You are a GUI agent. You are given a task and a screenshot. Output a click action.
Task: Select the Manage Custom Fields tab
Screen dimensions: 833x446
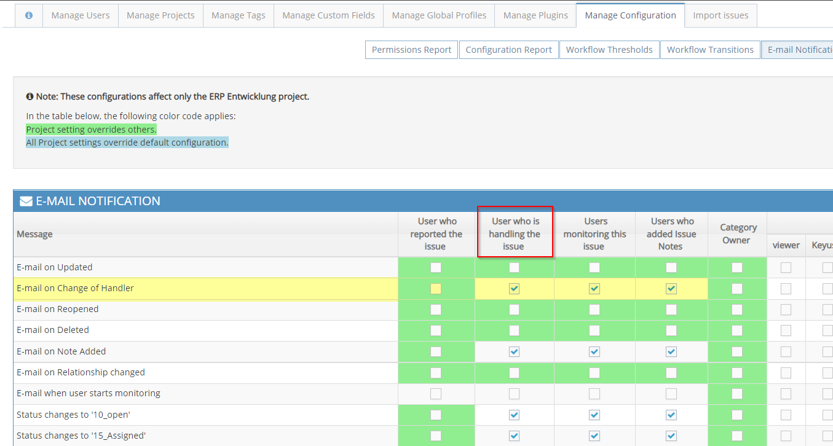click(328, 15)
